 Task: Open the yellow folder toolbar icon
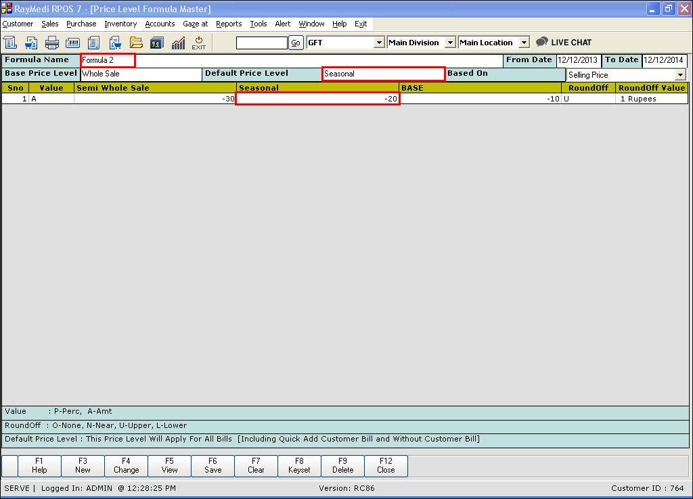pyautogui.click(x=136, y=43)
